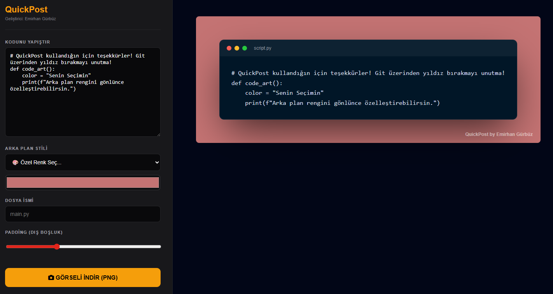Click the ARKA PLAN STİLİ label
The image size is (553, 294).
coord(26,148)
